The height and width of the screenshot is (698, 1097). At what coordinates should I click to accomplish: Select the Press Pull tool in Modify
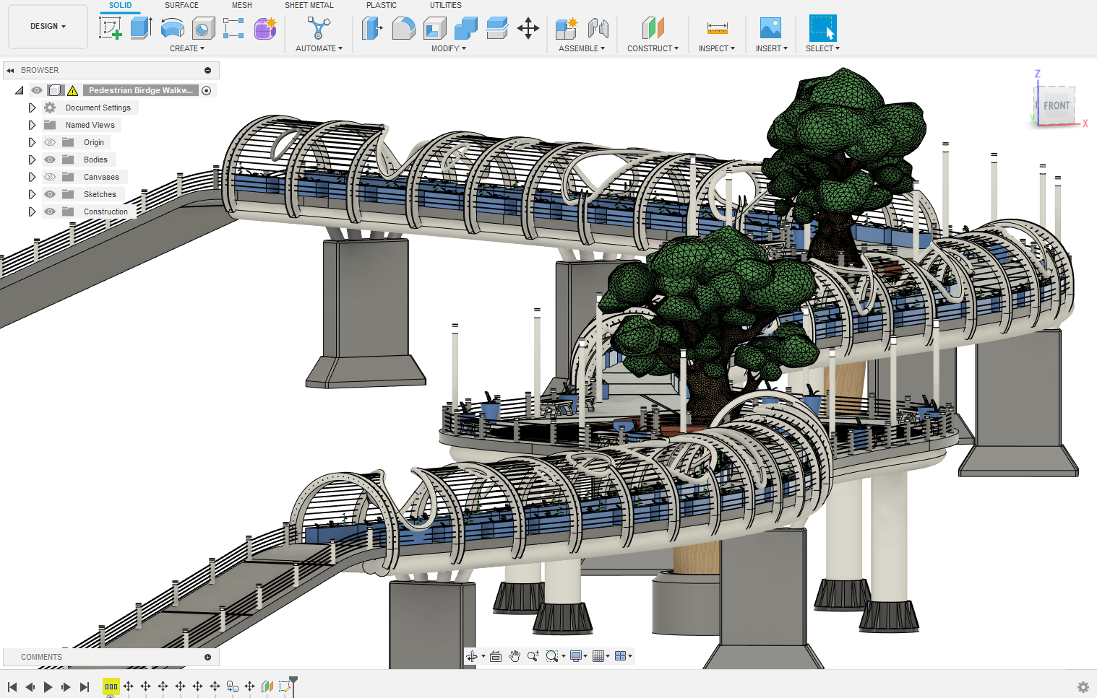point(372,29)
